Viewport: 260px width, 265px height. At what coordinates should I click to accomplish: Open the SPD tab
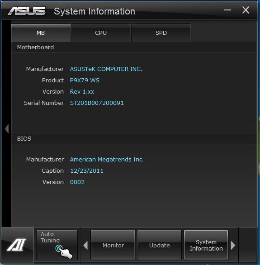(161, 33)
